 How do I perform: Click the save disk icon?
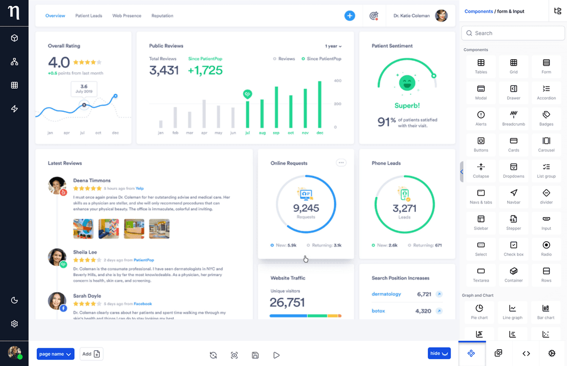255,355
